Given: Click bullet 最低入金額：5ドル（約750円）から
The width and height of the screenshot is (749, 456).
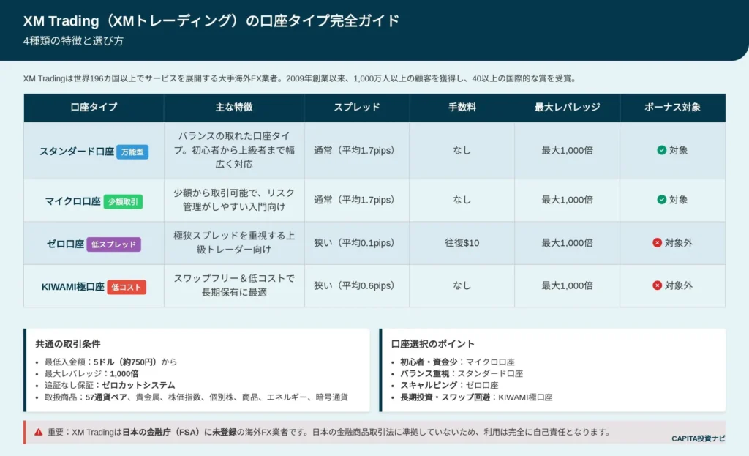Looking at the screenshot, I should [x=111, y=362].
